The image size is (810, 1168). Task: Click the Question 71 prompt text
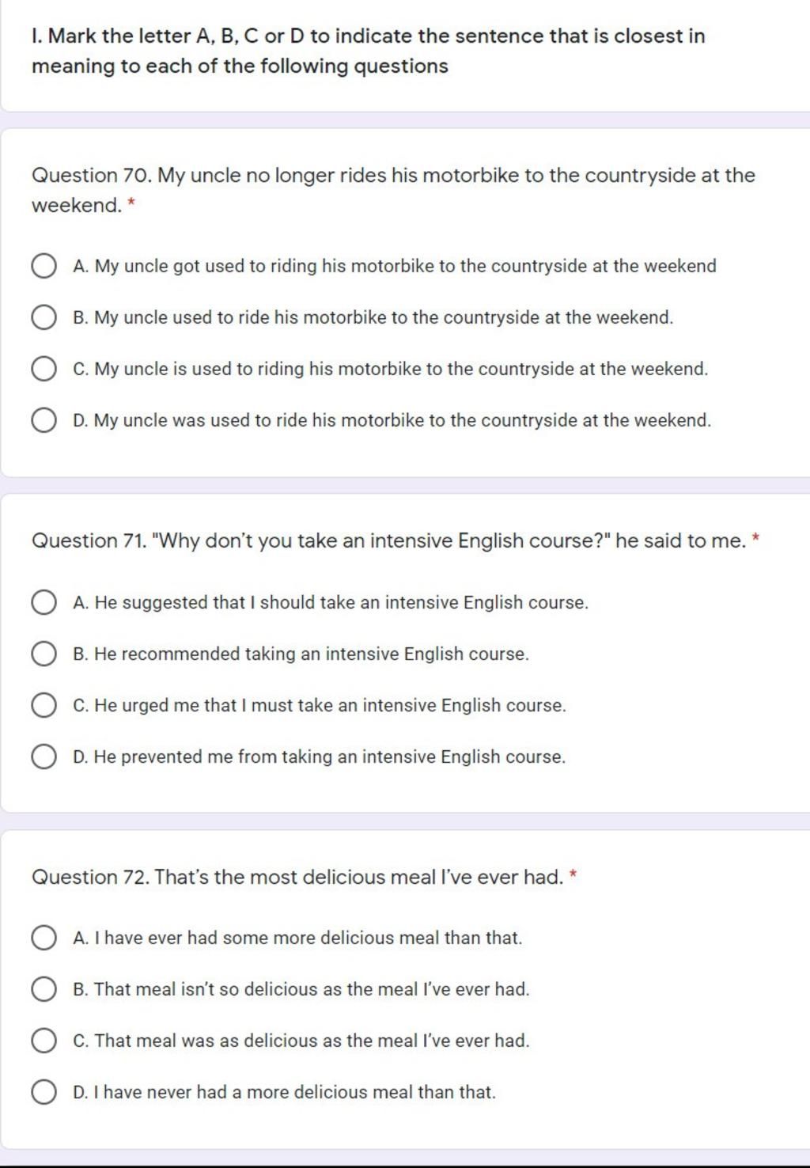[389, 541]
